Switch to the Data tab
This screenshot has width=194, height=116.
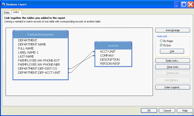[x=7, y=13]
